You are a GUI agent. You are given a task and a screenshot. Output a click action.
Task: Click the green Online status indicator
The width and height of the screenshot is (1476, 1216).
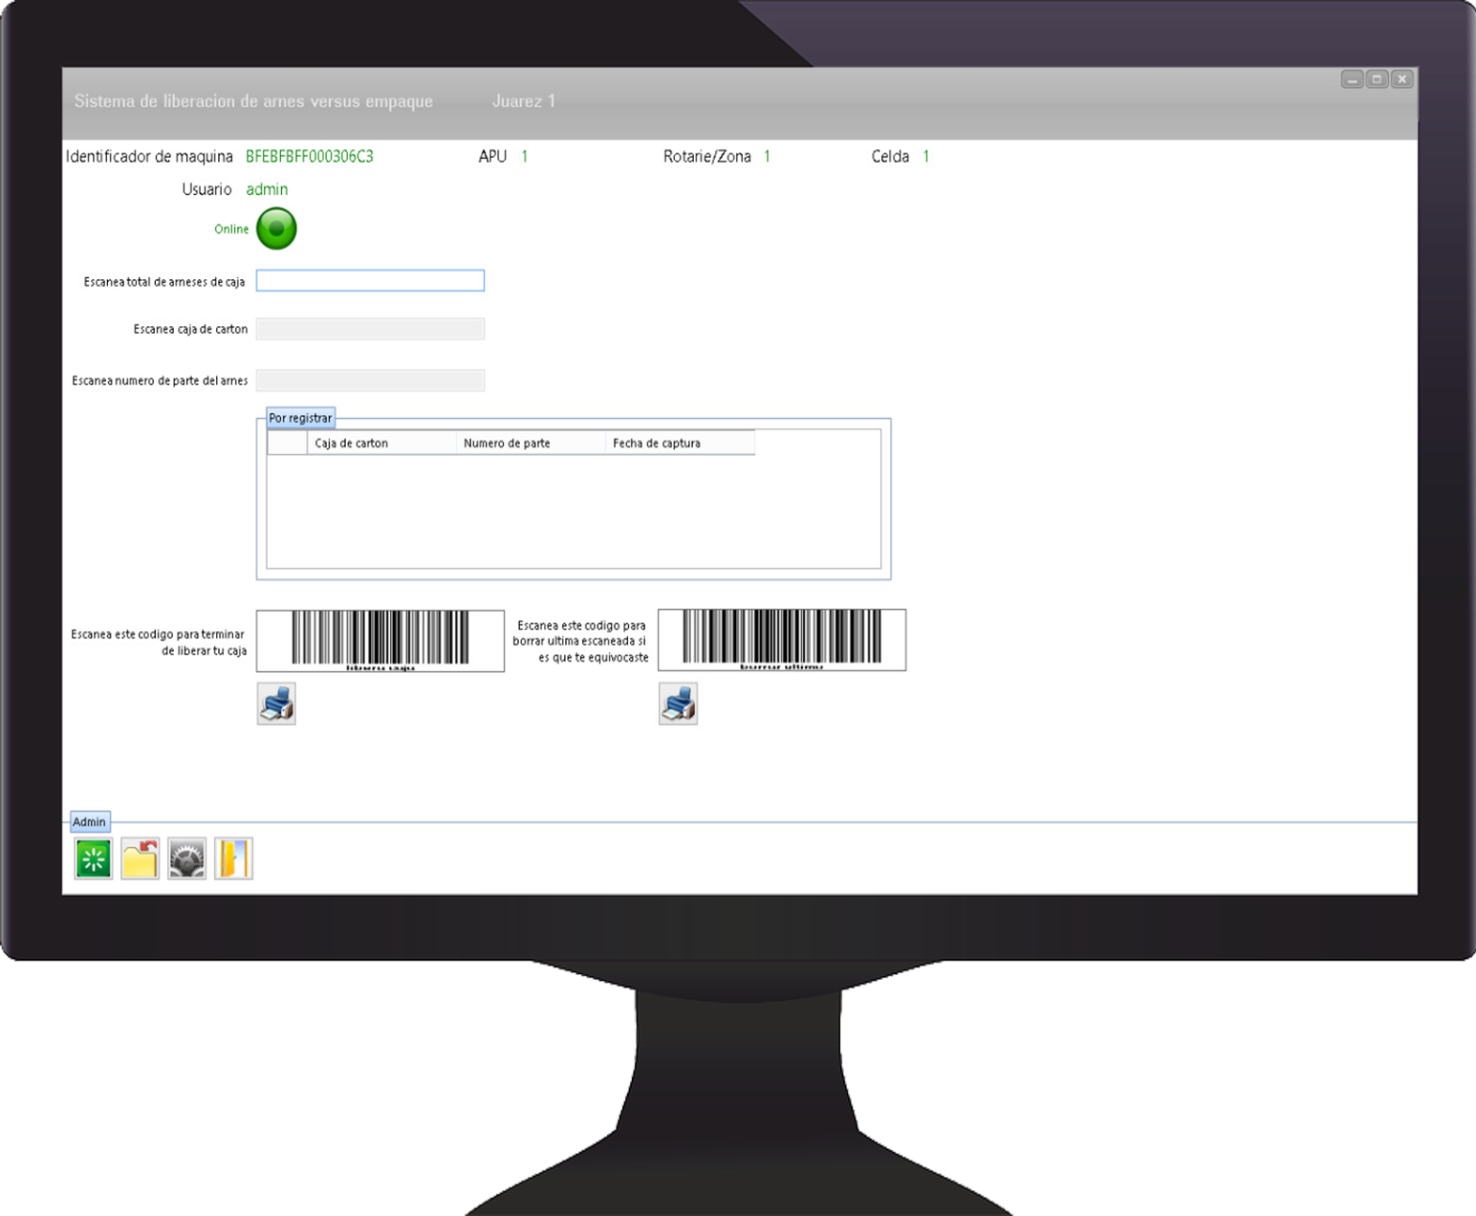[277, 229]
